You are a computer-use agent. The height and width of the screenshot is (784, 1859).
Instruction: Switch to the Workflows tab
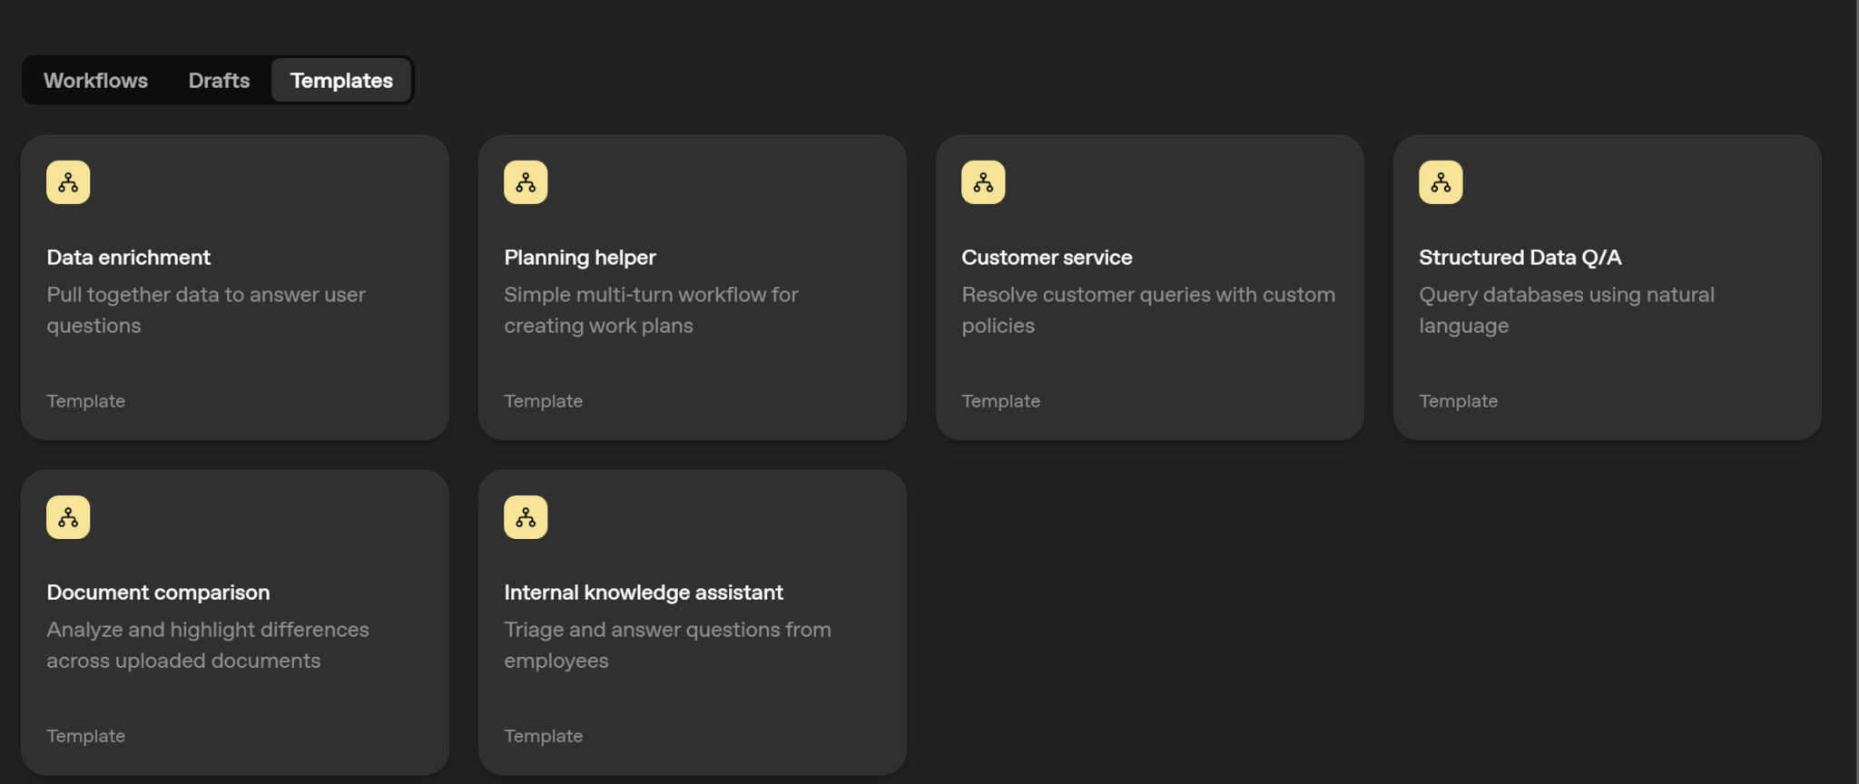tap(95, 81)
